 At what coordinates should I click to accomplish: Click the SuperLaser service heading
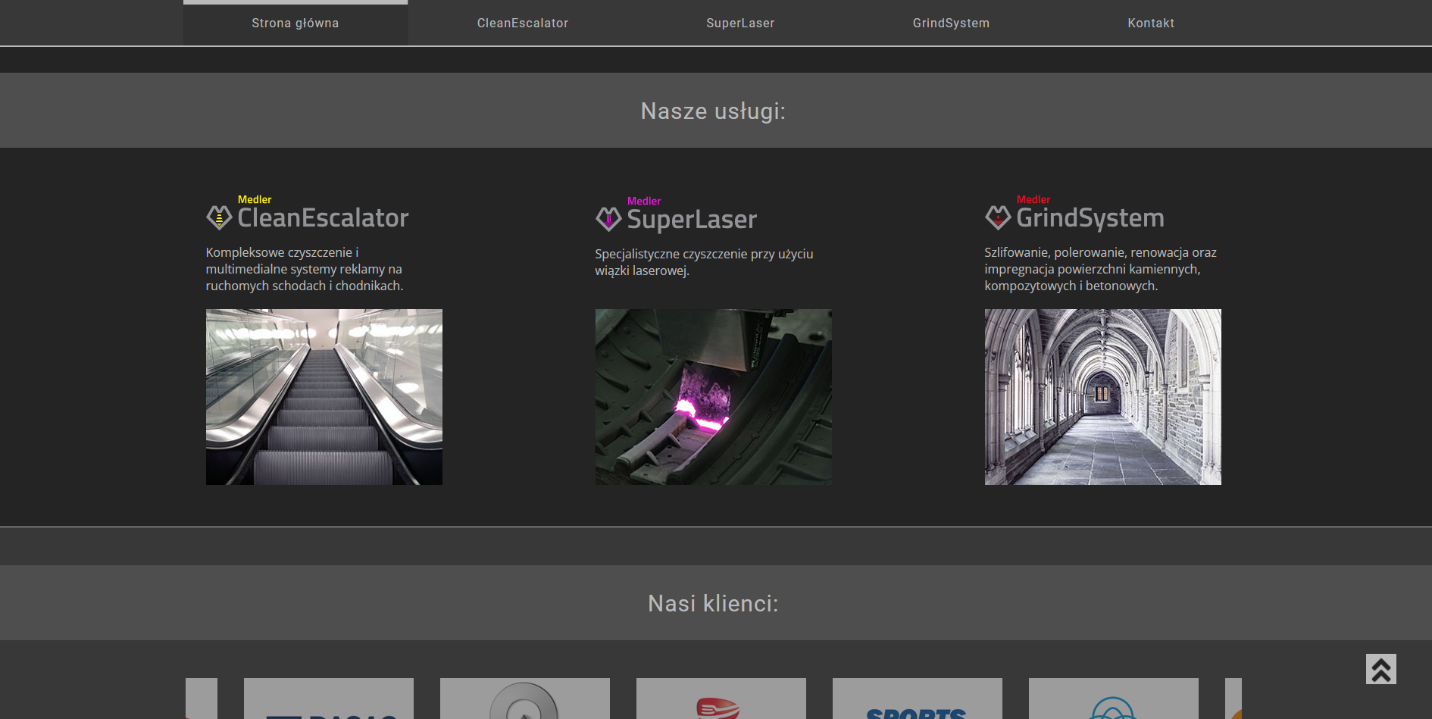[x=692, y=220]
